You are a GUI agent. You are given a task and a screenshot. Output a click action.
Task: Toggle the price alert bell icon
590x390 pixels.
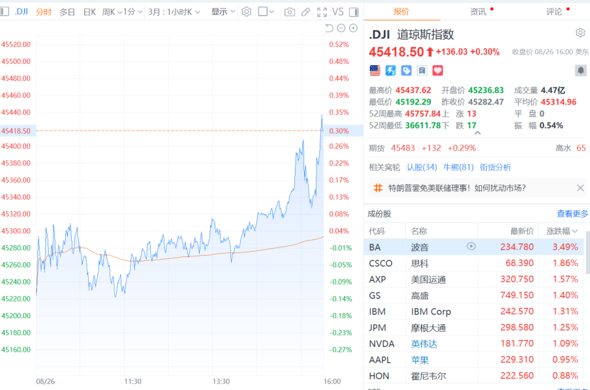[581, 70]
